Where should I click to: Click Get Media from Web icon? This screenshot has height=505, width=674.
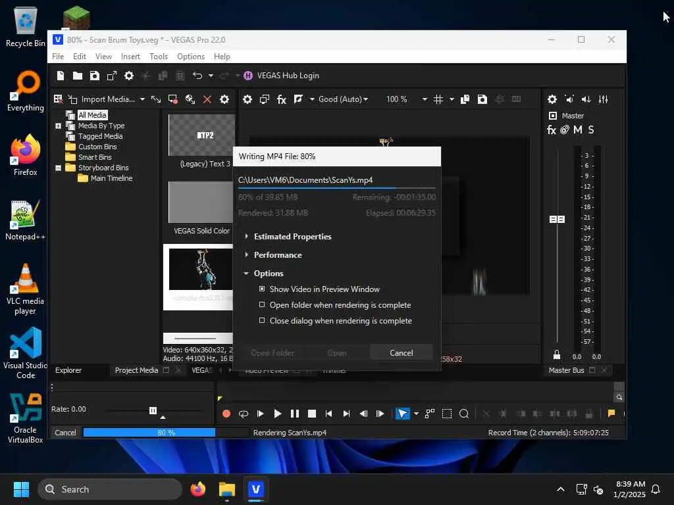[190, 99]
